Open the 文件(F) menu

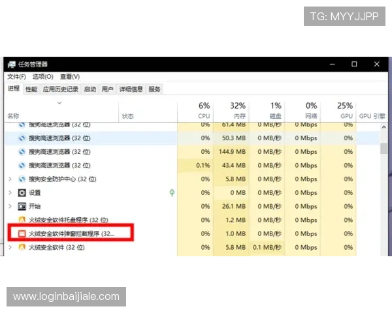pos(16,77)
